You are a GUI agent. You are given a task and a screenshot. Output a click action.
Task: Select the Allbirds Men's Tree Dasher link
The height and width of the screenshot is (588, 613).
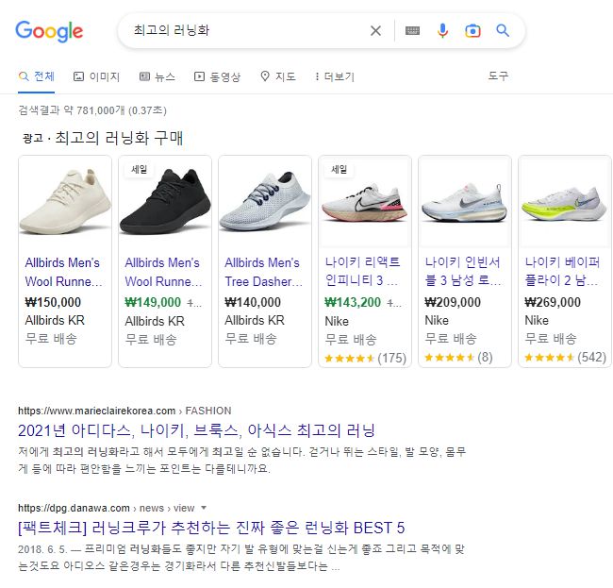tap(262, 272)
